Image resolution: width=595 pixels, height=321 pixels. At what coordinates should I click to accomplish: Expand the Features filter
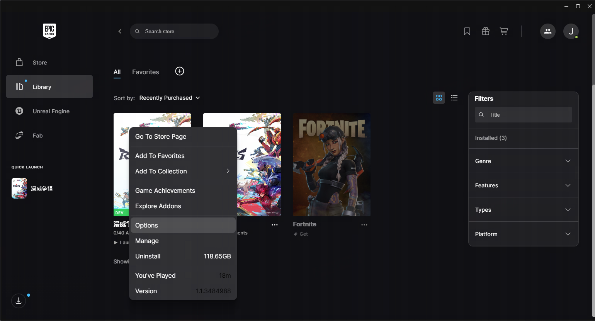point(523,185)
